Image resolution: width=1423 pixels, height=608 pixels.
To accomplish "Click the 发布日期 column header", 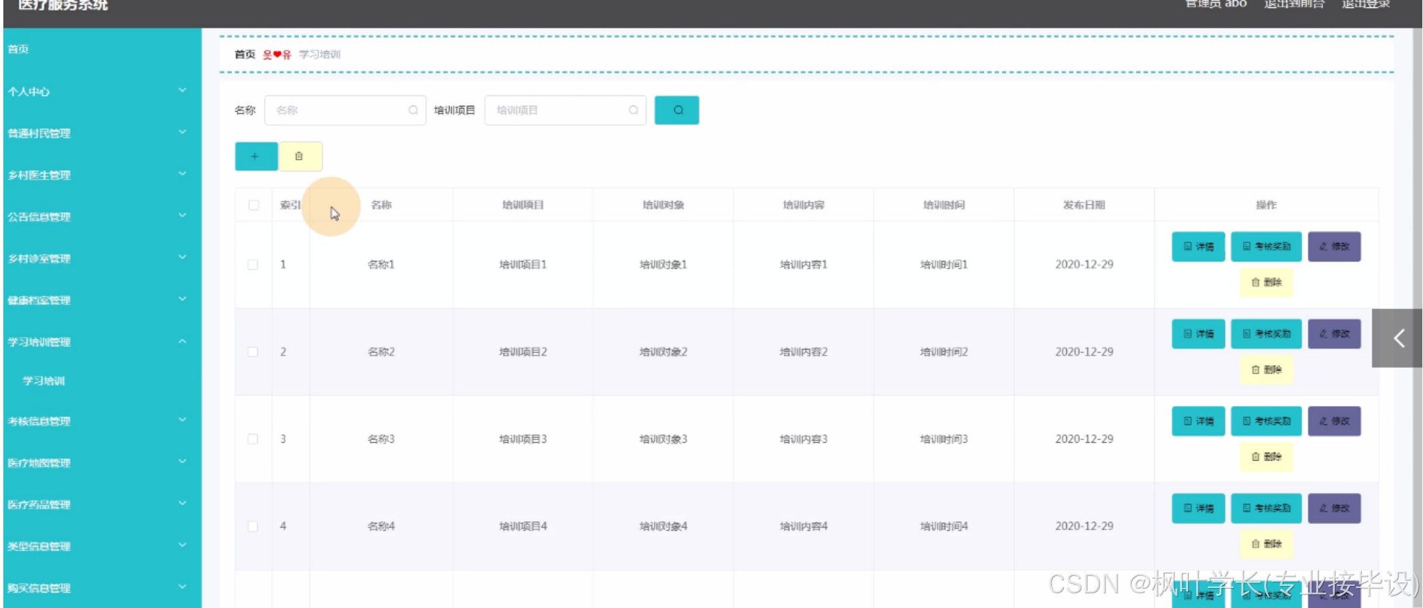I will coord(1084,205).
